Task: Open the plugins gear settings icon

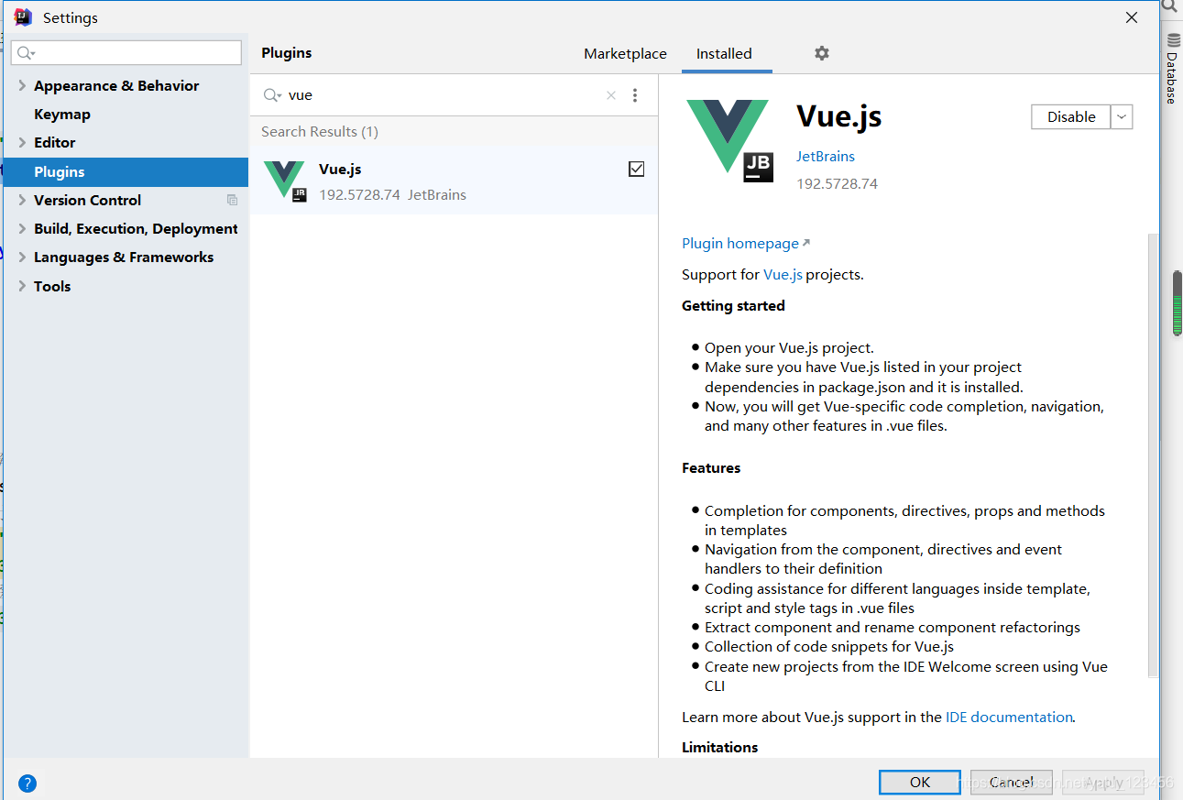Action: click(822, 53)
